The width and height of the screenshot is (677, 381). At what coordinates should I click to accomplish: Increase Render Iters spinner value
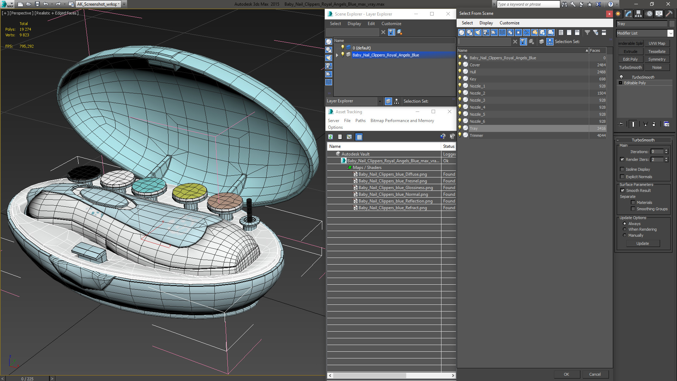pyautogui.click(x=666, y=158)
